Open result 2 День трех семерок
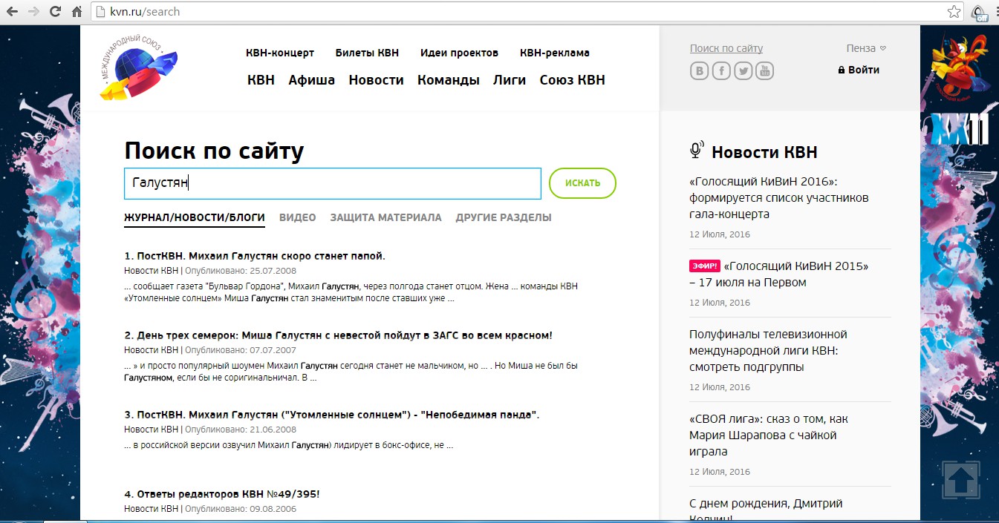 point(338,335)
